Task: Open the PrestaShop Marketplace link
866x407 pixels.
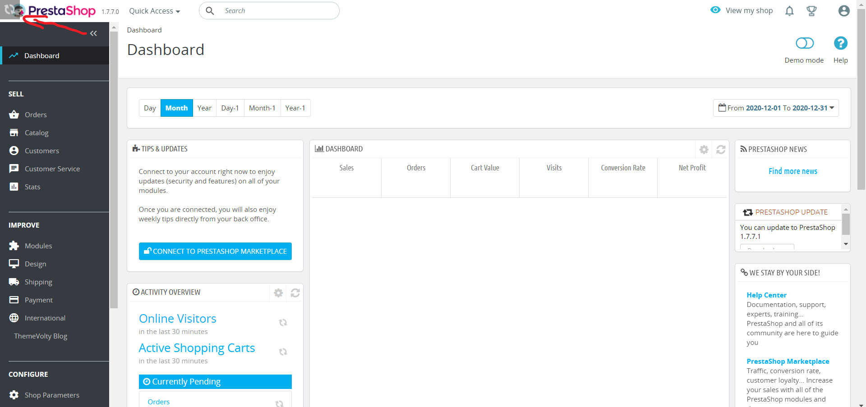Action: 788,361
